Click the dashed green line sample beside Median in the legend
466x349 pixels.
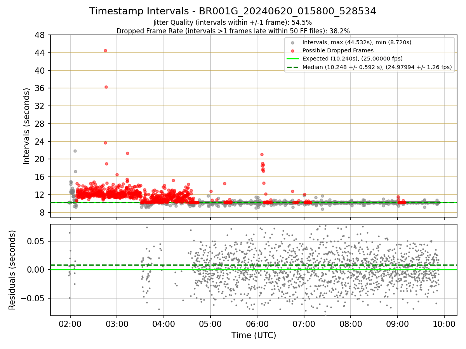[x=292, y=67]
